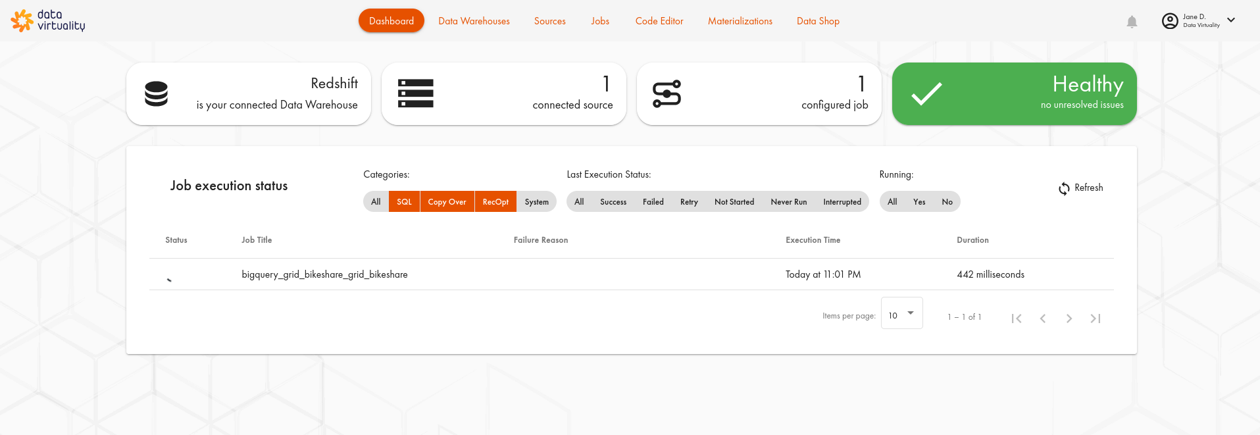Go to the first page of results

(1017, 319)
